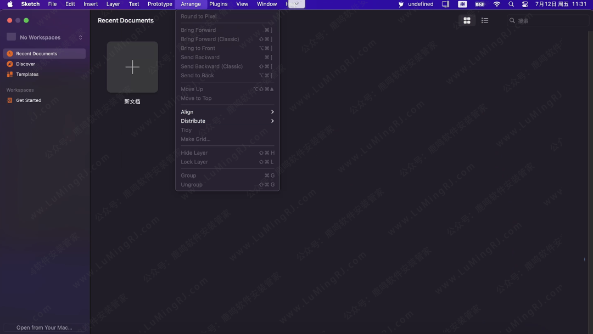Click the Wi-Fi status icon

[x=497, y=4]
